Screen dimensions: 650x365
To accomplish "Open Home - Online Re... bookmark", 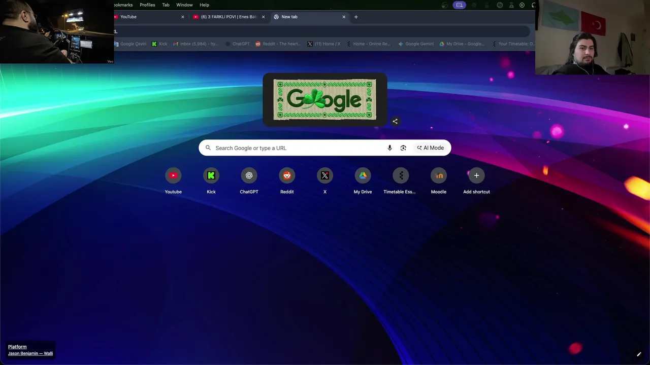I will point(369,44).
